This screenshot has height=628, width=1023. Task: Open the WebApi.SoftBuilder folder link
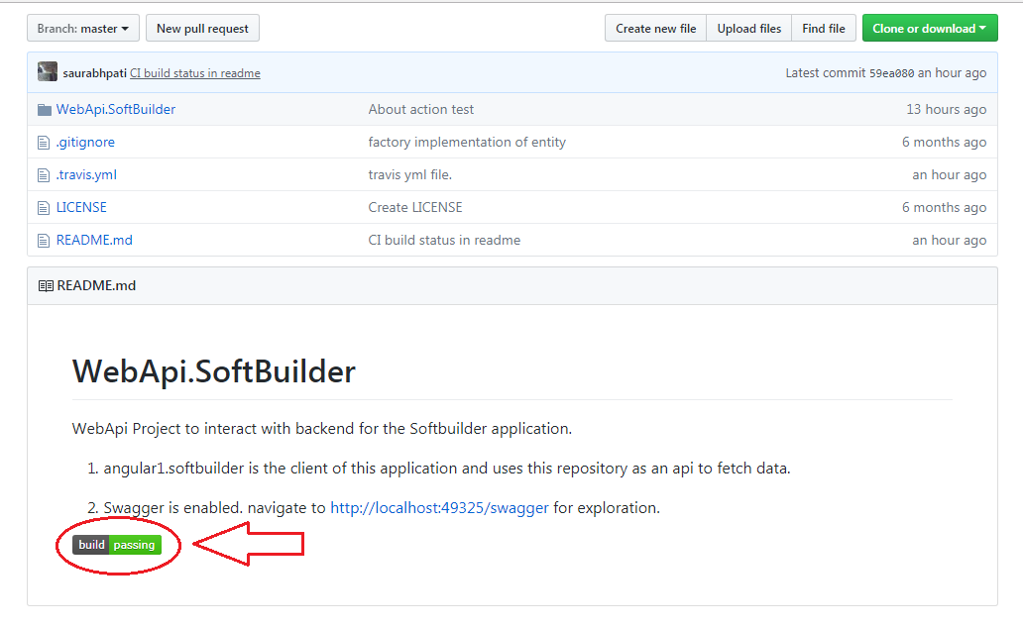tap(116, 110)
